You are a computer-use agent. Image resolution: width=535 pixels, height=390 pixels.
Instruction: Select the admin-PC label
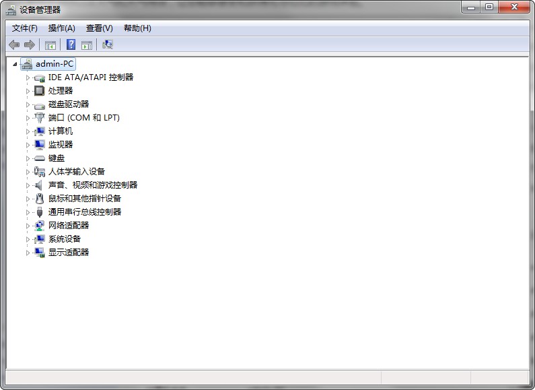[x=55, y=64]
